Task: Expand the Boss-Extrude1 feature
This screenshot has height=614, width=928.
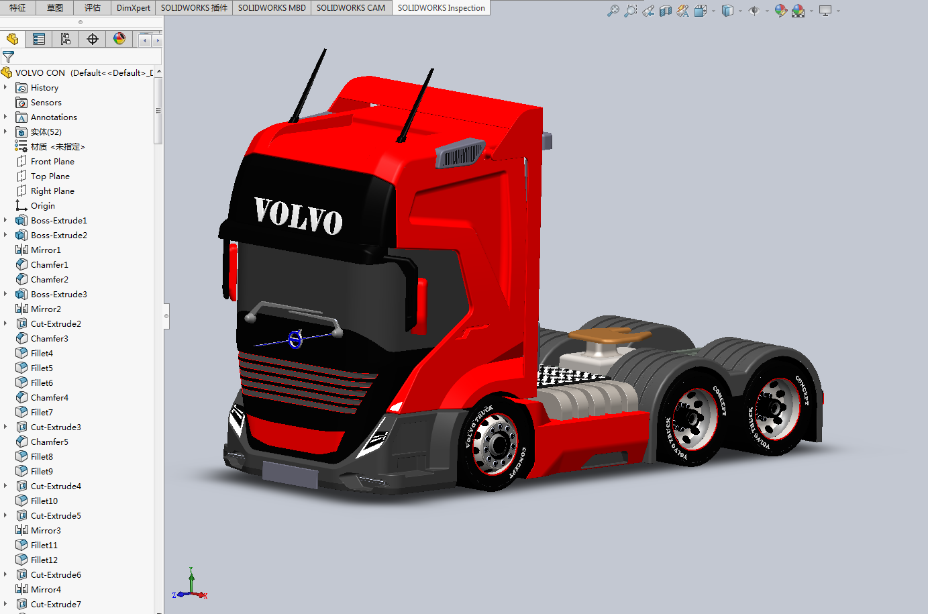Action: 5,220
